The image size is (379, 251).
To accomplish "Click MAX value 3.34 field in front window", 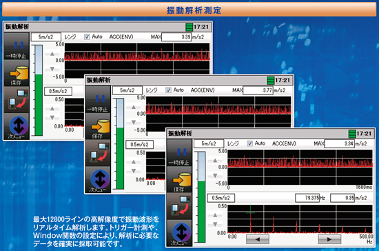I will tap(340, 143).
